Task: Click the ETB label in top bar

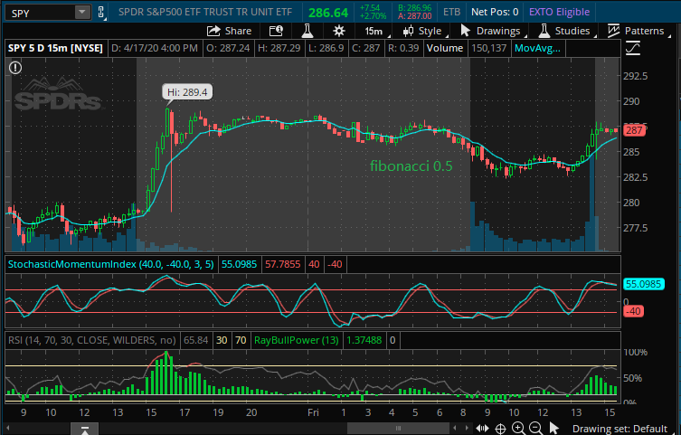Action: [451, 12]
